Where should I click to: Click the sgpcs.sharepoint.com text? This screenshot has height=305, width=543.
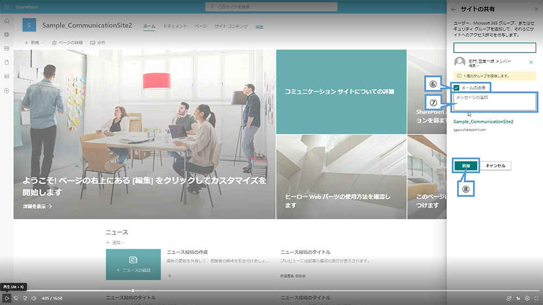coord(470,130)
